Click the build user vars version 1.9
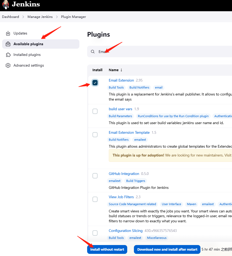The height and width of the screenshot is (256, 232). [x=137, y=109]
